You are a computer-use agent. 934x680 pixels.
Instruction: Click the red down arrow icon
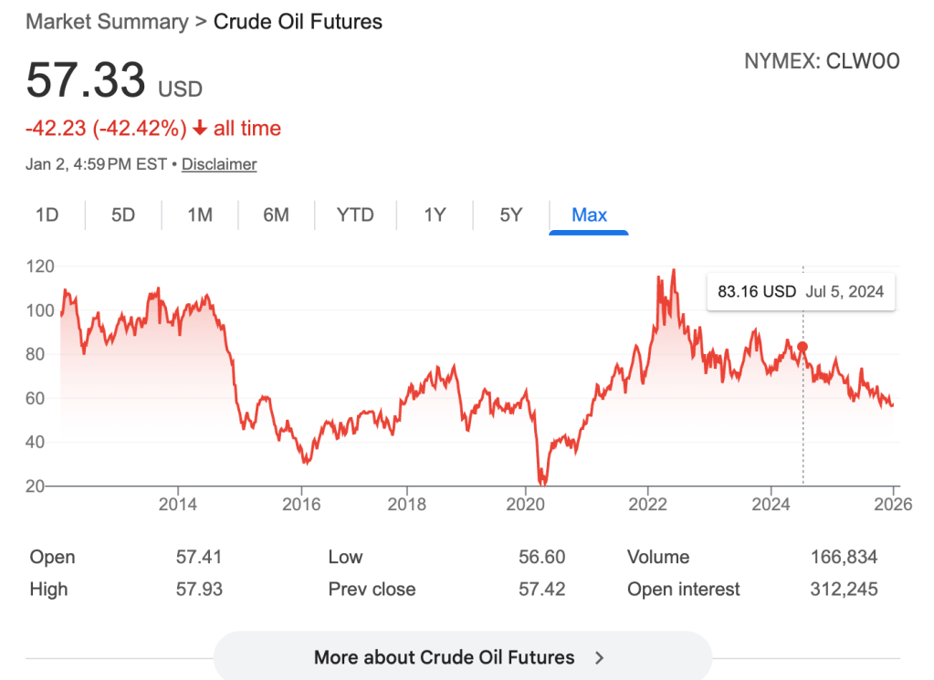coord(201,129)
